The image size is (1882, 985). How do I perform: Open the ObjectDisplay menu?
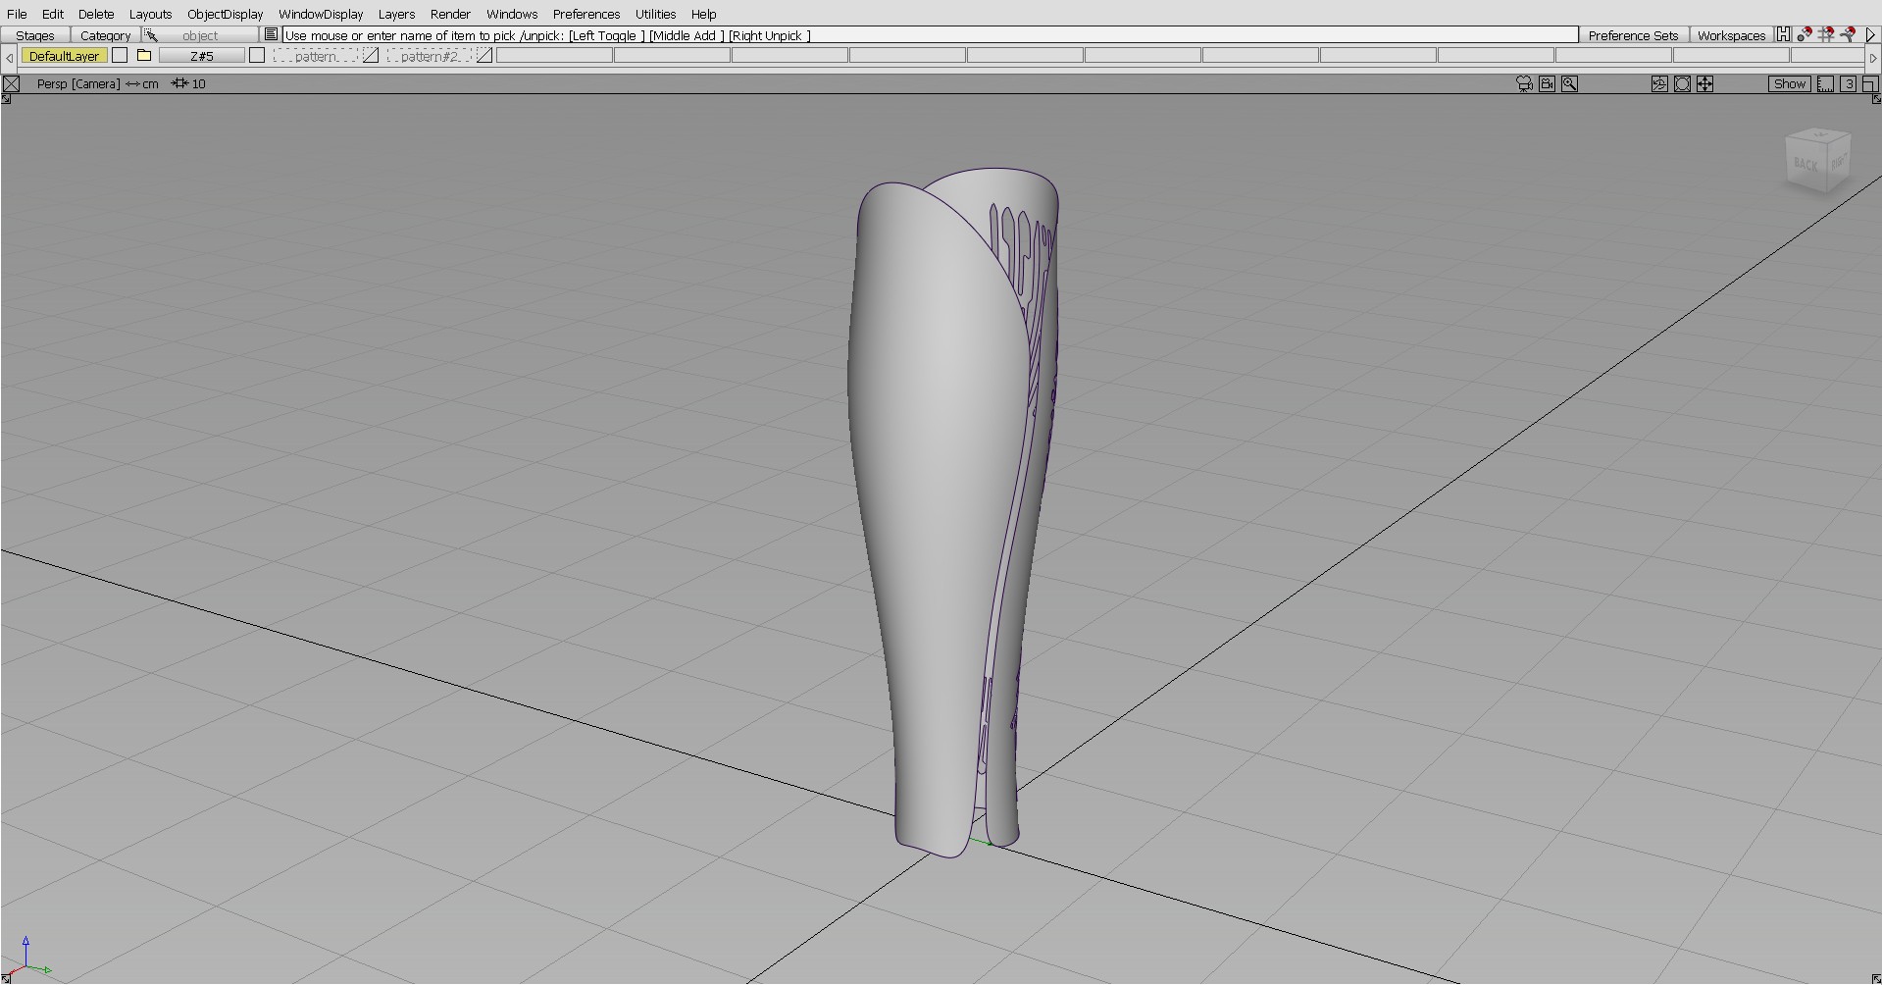[225, 14]
